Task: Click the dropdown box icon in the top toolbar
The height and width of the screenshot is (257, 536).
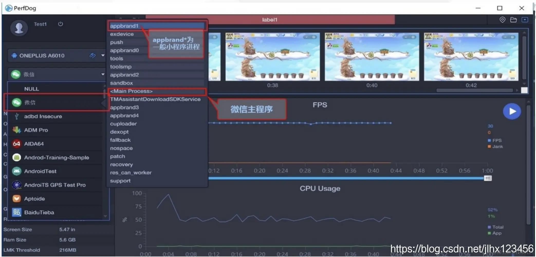Action: click(525, 20)
